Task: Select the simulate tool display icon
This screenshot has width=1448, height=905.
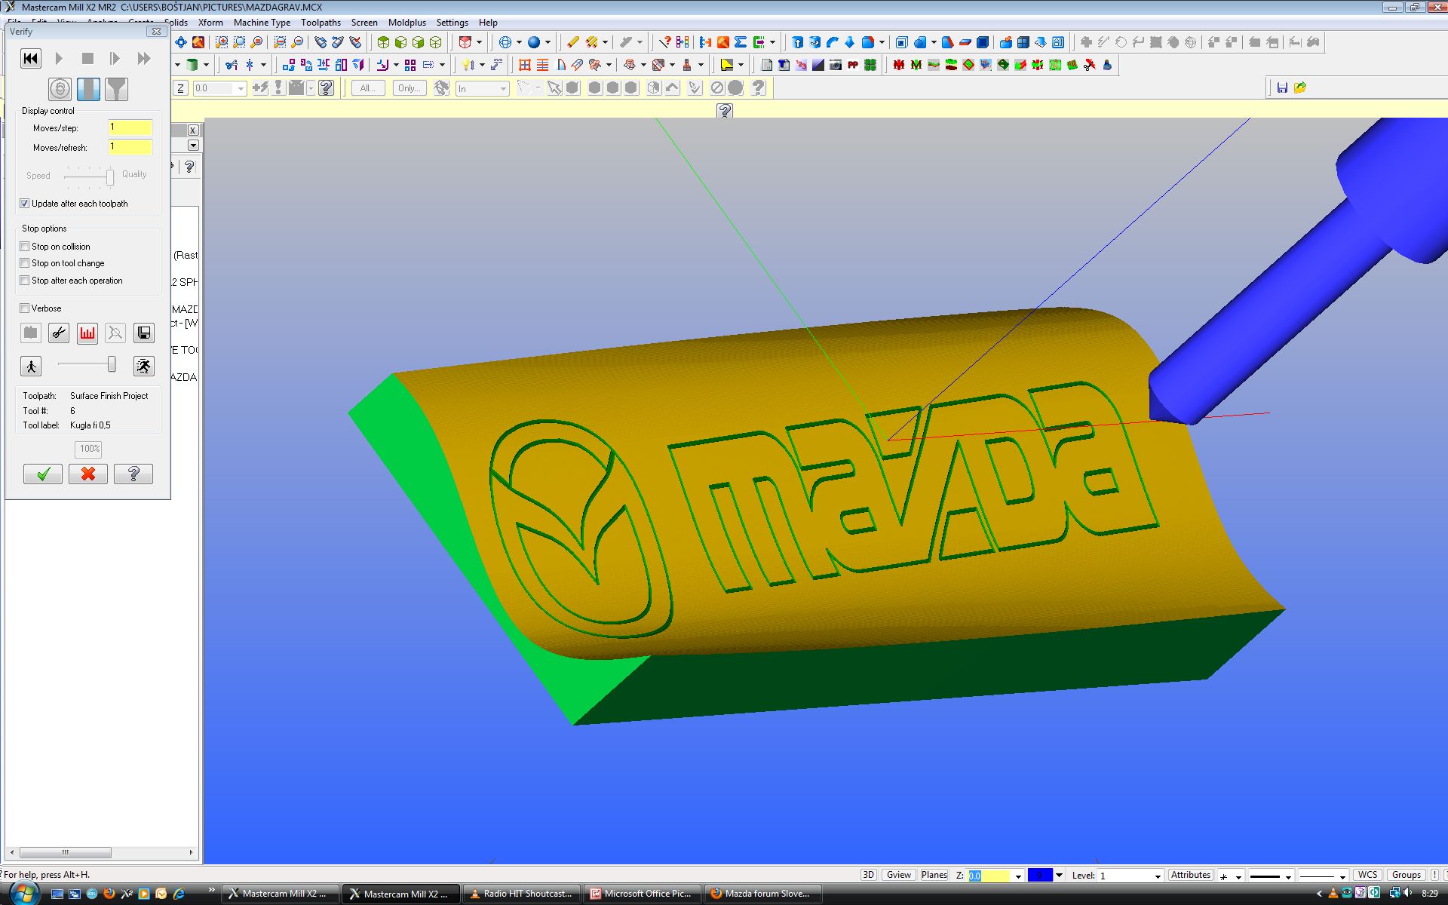Action: coord(88,89)
